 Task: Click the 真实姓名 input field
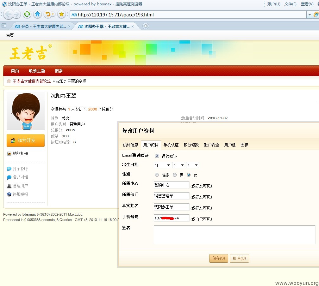tap(172, 207)
